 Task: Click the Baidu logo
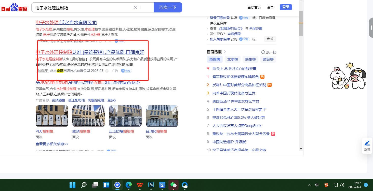14,7
